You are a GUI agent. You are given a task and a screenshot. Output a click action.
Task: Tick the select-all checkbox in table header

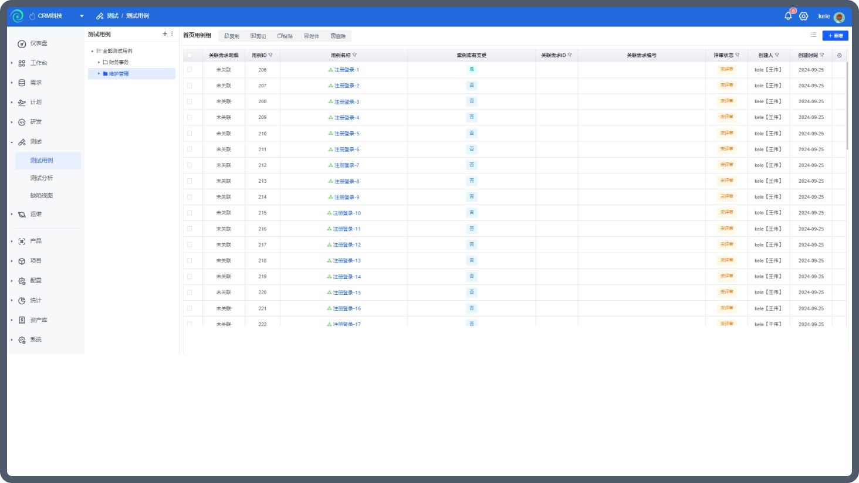tap(190, 56)
